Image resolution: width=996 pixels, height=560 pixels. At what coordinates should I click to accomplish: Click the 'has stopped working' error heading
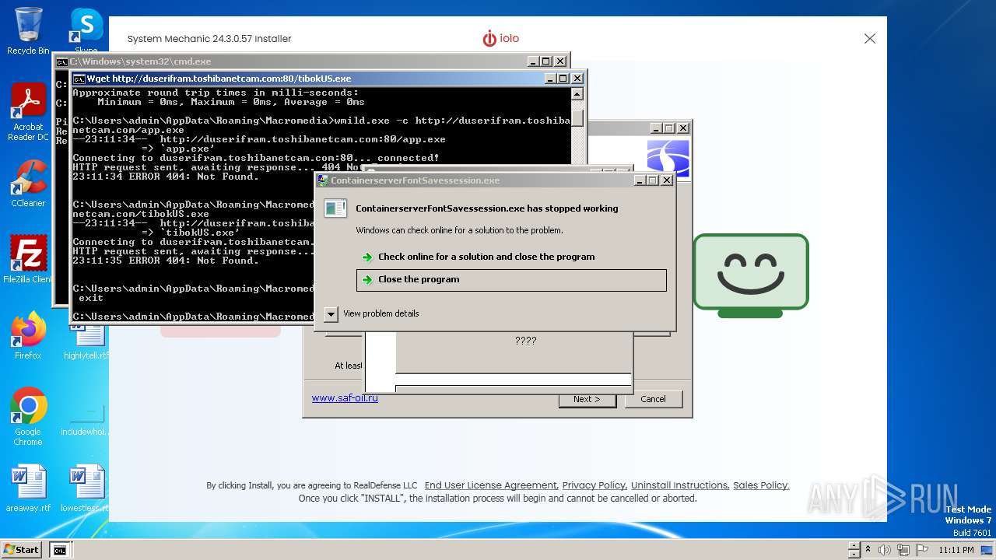tap(487, 208)
